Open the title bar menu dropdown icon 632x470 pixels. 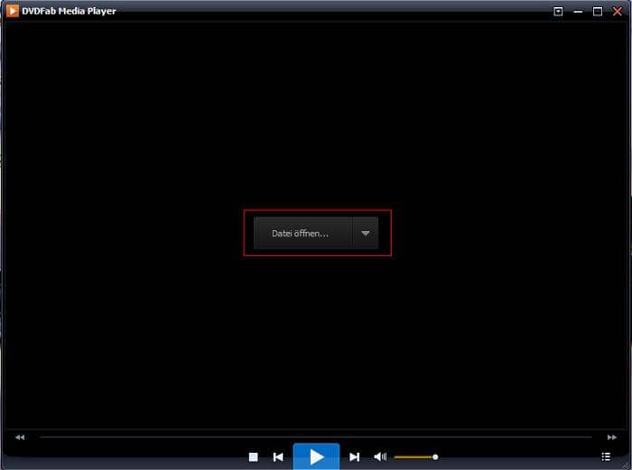pos(558,12)
